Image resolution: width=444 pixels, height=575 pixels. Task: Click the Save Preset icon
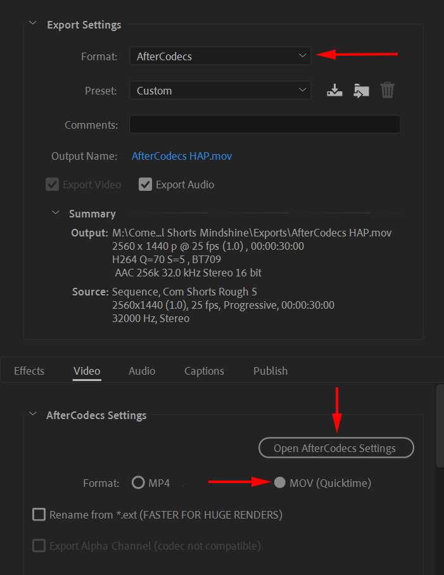click(334, 90)
